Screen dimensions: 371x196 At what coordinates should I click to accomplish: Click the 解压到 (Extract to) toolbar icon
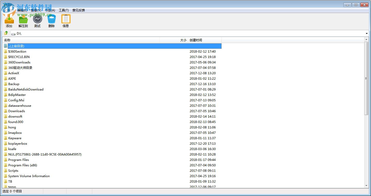click(23, 19)
